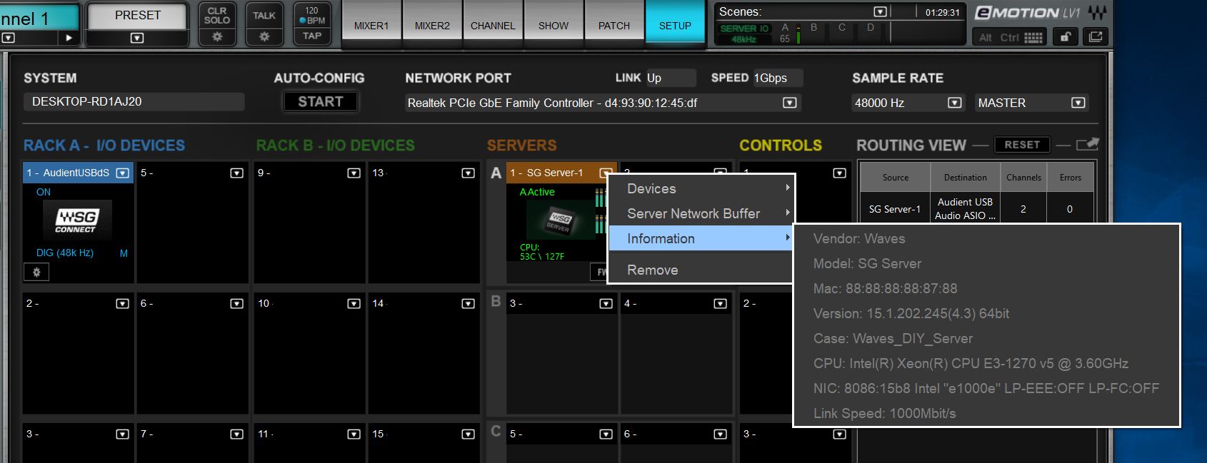
Task: Click the pop-out window icon
Action: [x=1096, y=37]
